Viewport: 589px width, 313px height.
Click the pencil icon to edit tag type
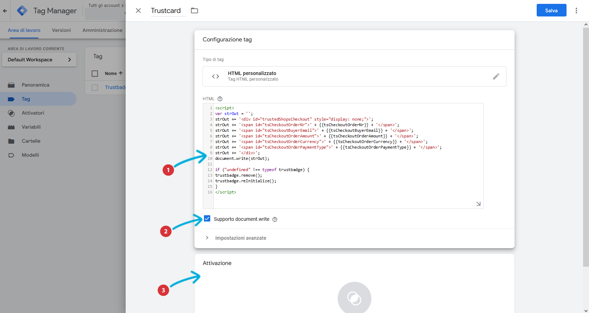point(496,76)
